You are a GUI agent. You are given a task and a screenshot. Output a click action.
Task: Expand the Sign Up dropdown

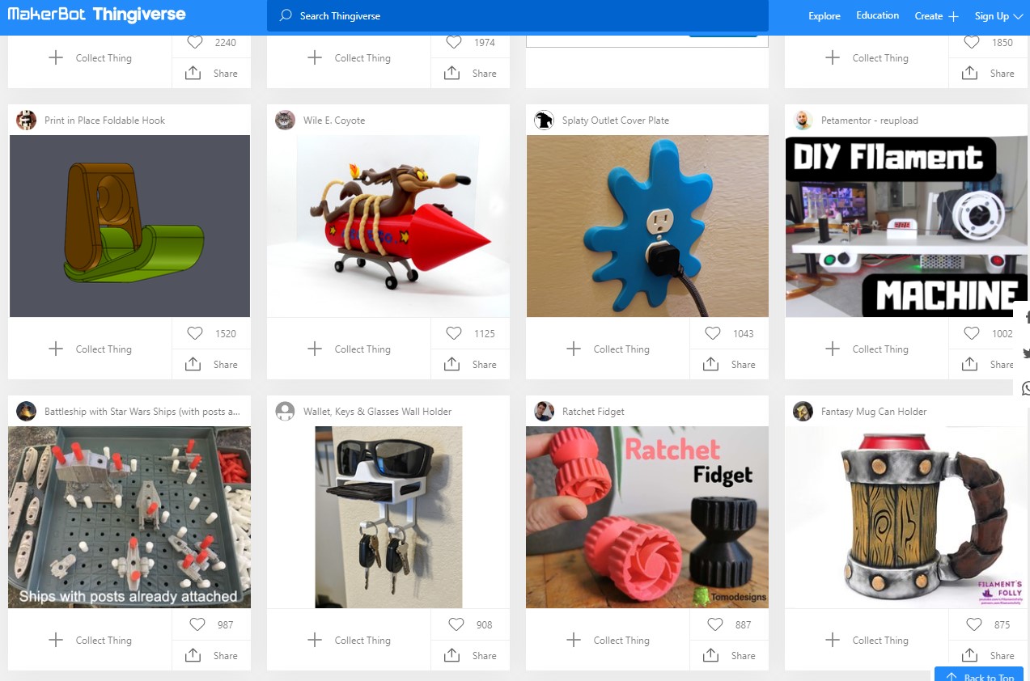[x=998, y=15]
